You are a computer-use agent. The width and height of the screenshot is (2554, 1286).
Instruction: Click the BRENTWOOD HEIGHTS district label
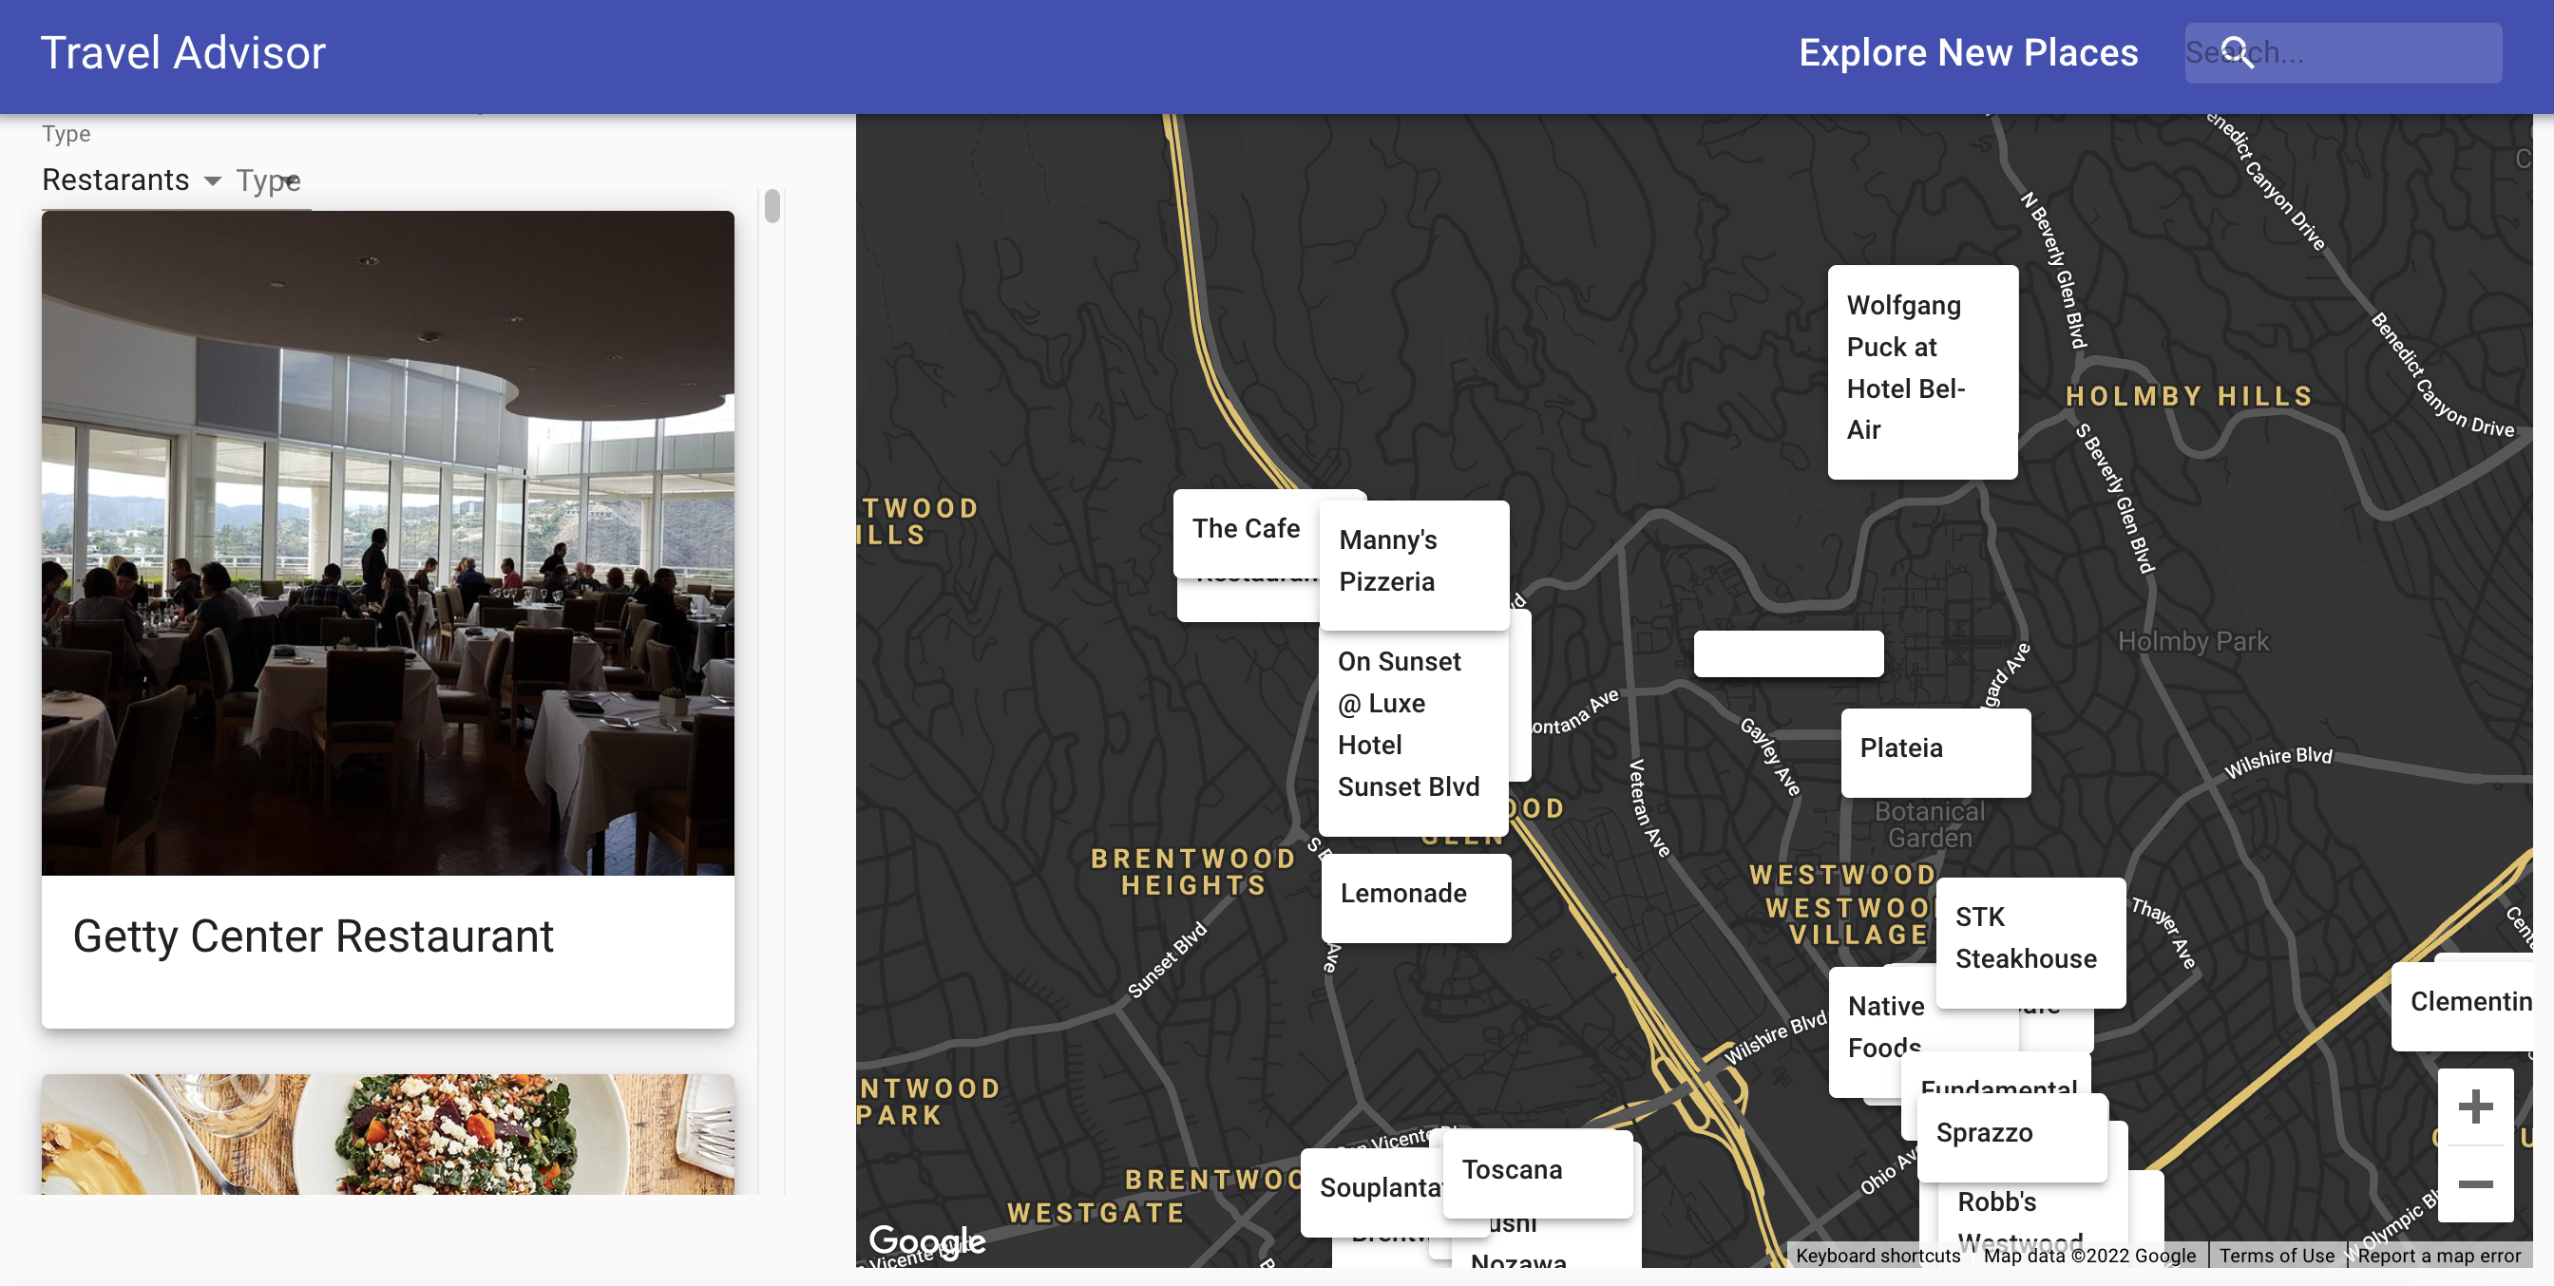pyautogui.click(x=1193, y=872)
